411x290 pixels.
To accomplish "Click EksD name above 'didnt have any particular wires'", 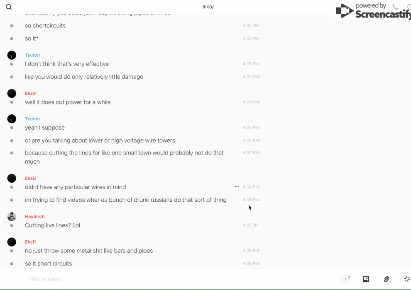I will [30, 178].
